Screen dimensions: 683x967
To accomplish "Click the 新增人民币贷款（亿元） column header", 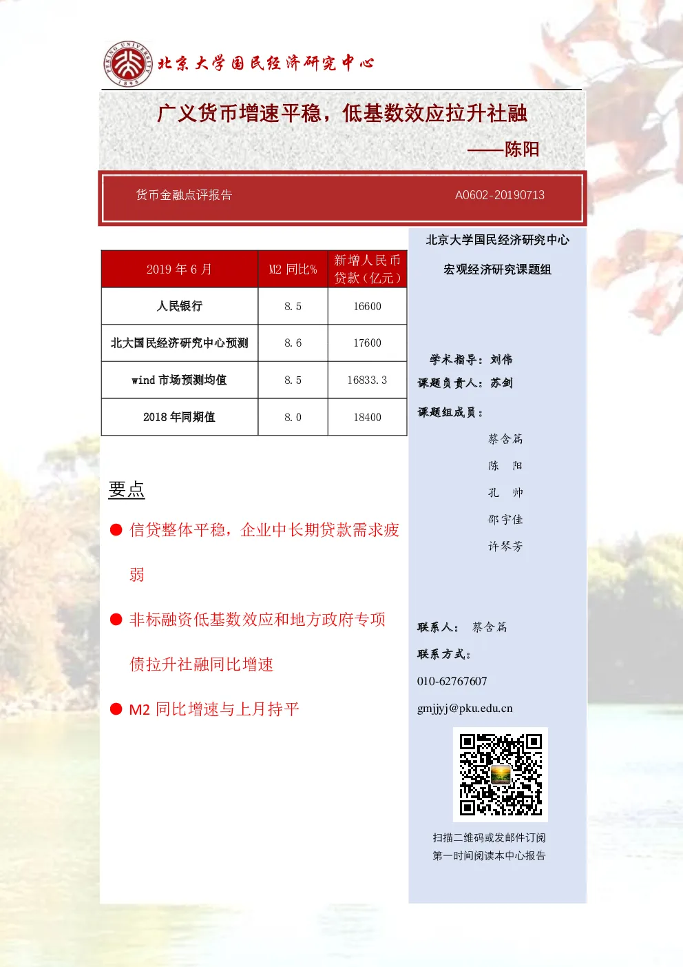I will (367, 269).
